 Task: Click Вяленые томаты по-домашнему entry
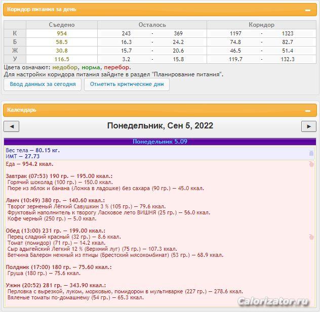click(x=75, y=297)
